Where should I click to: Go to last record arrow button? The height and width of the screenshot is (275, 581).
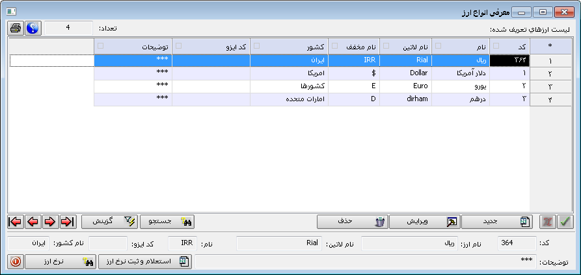tap(68, 222)
